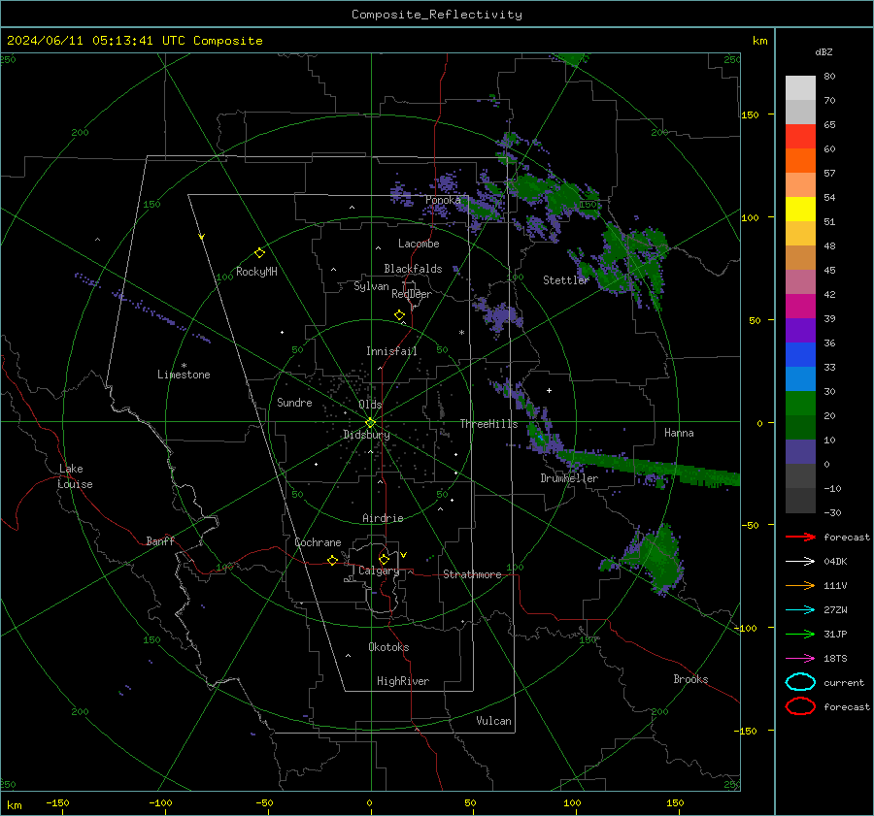Click the -30 value on dBZ scale
Viewport: 874px width, 816px height.
coord(832,513)
